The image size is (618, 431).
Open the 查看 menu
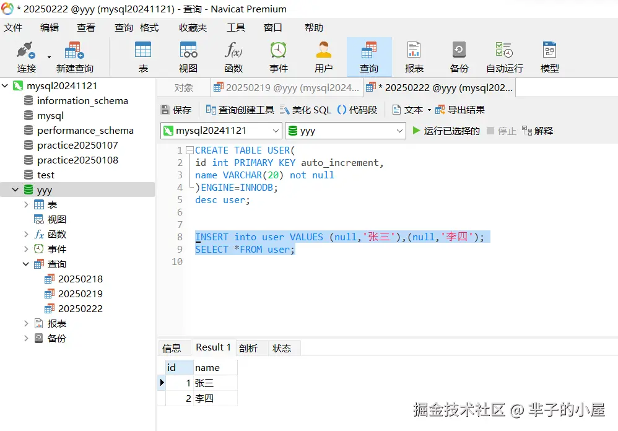click(x=86, y=28)
